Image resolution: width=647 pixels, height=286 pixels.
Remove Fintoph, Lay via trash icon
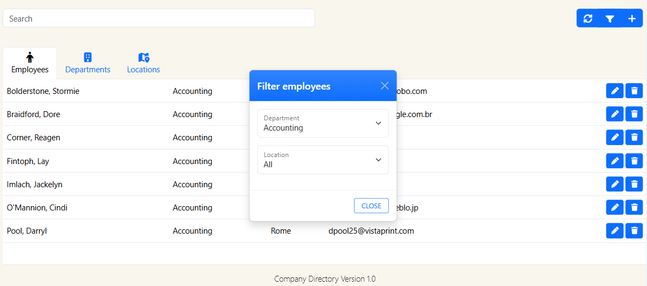coord(634,161)
